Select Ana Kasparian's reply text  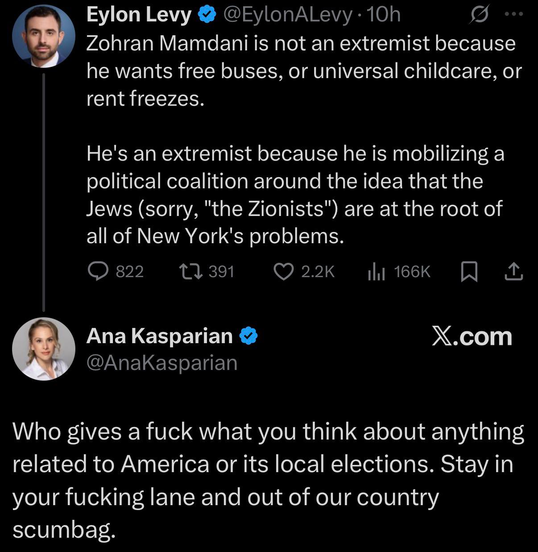(268, 480)
